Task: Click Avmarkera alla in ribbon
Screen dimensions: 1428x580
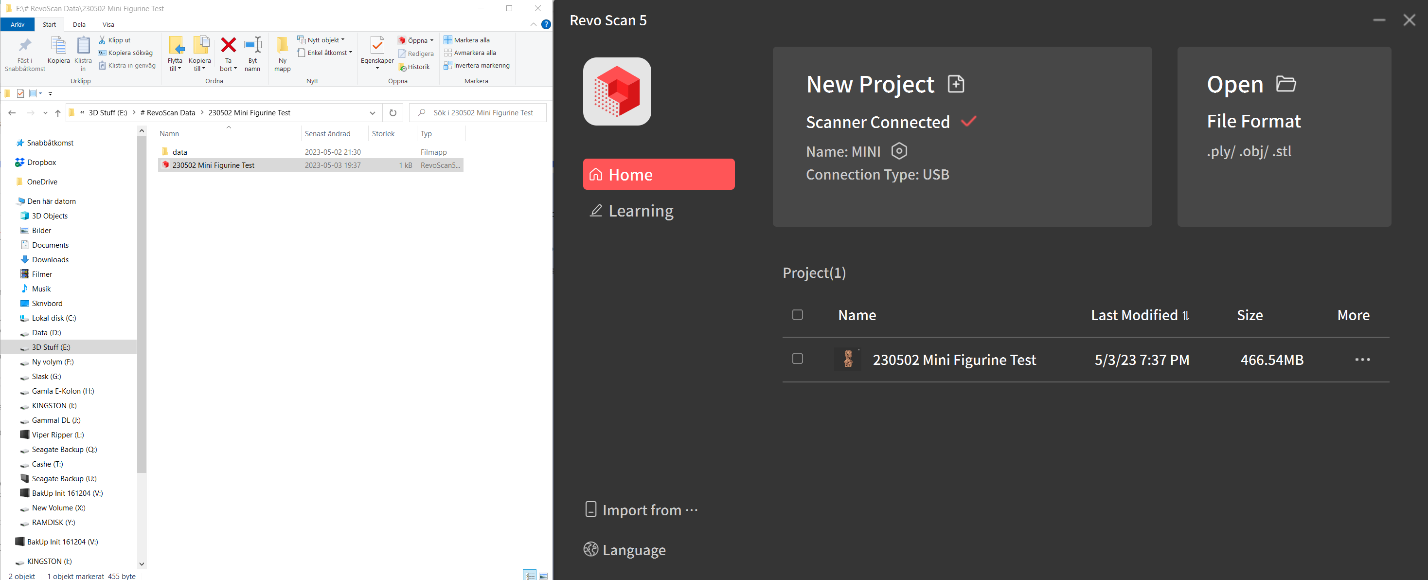Action: (470, 53)
